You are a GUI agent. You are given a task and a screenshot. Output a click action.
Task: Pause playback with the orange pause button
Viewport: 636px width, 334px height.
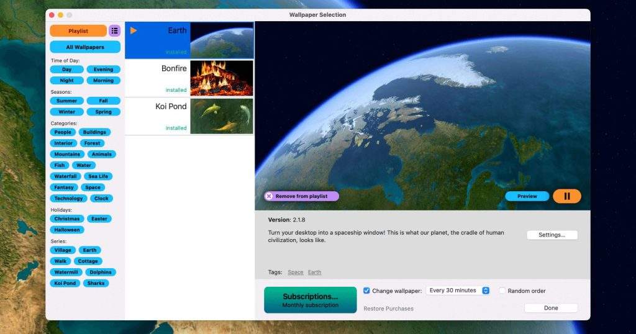tap(566, 196)
